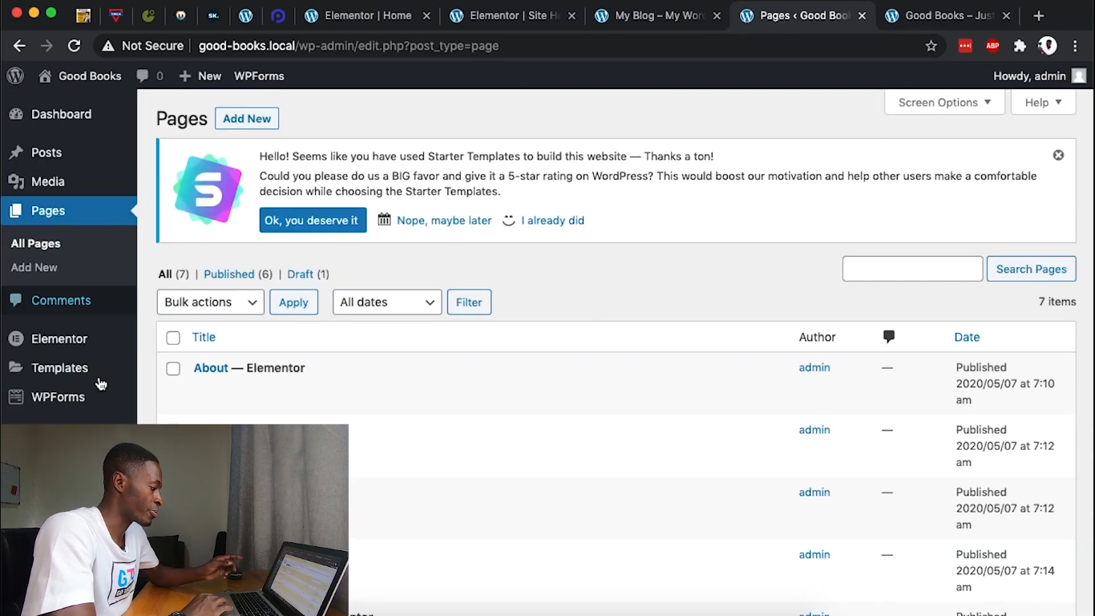Screen dimensions: 1095x616
Task: Click the Elementor icon in the sidebar
Action: coord(16,339)
